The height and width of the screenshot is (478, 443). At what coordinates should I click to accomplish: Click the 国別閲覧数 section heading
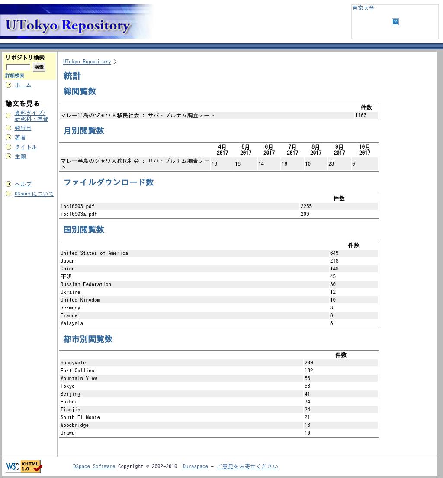click(84, 230)
